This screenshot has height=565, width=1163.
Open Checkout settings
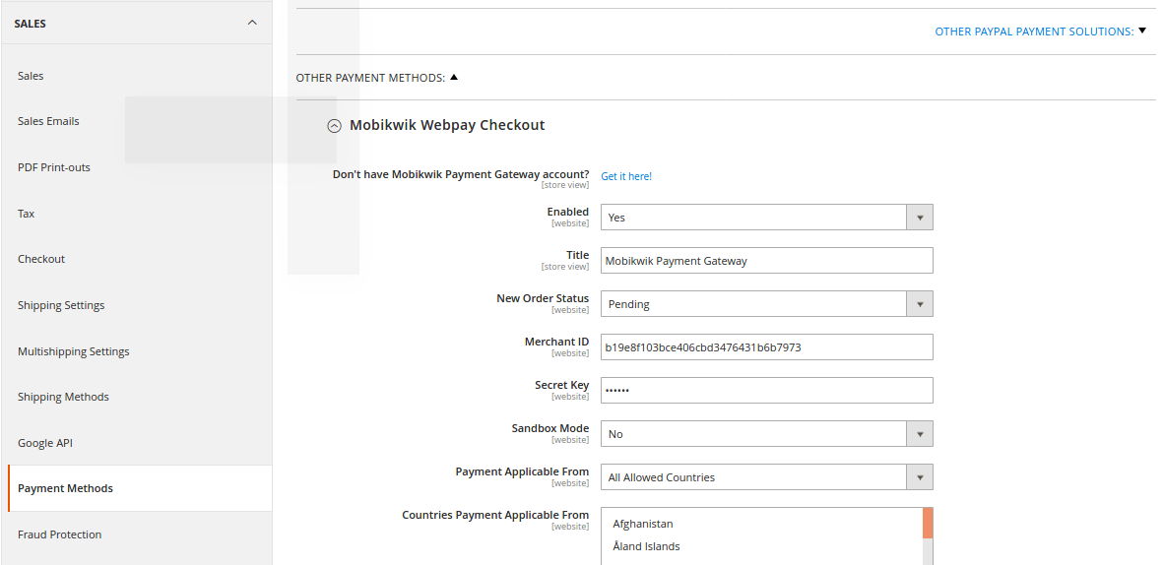pyautogui.click(x=41, y=259)
